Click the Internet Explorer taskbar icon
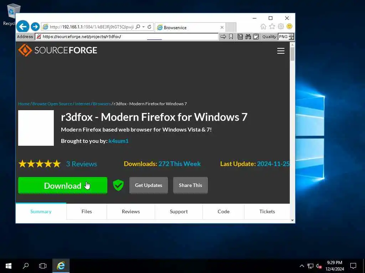 point(61,266)
